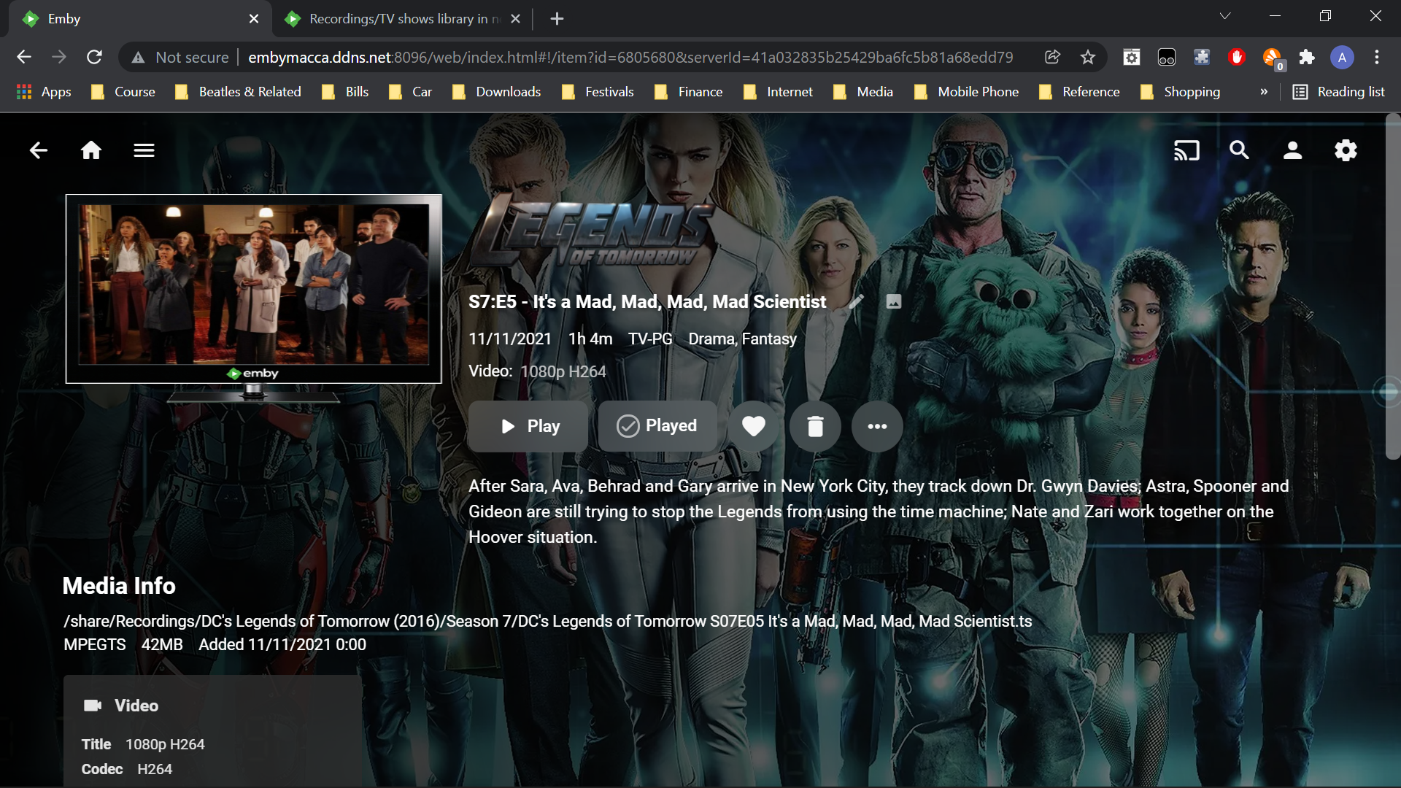
Task: Open the Emby hamburger menu
Action: click(144, 150)
